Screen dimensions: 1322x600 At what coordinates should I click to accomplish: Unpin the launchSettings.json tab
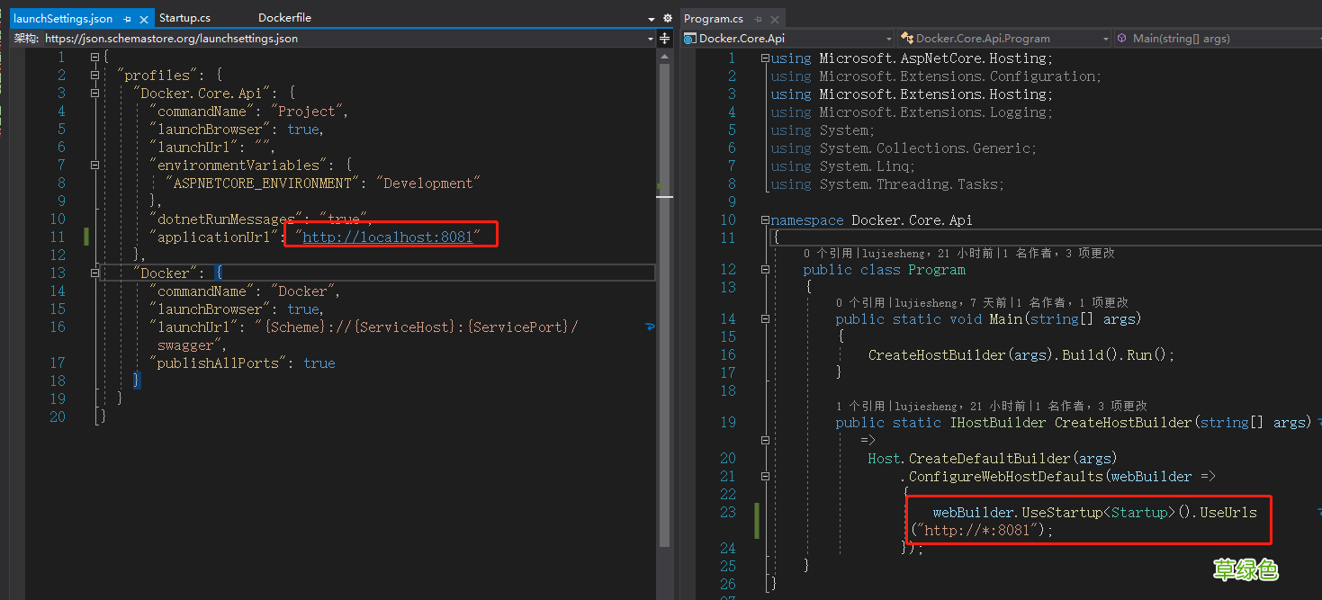click(x=128, y=17)
